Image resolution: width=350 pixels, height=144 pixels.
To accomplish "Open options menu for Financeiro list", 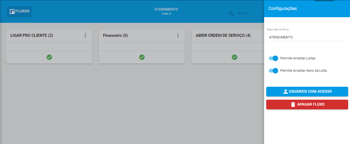I will pos(178,35).
